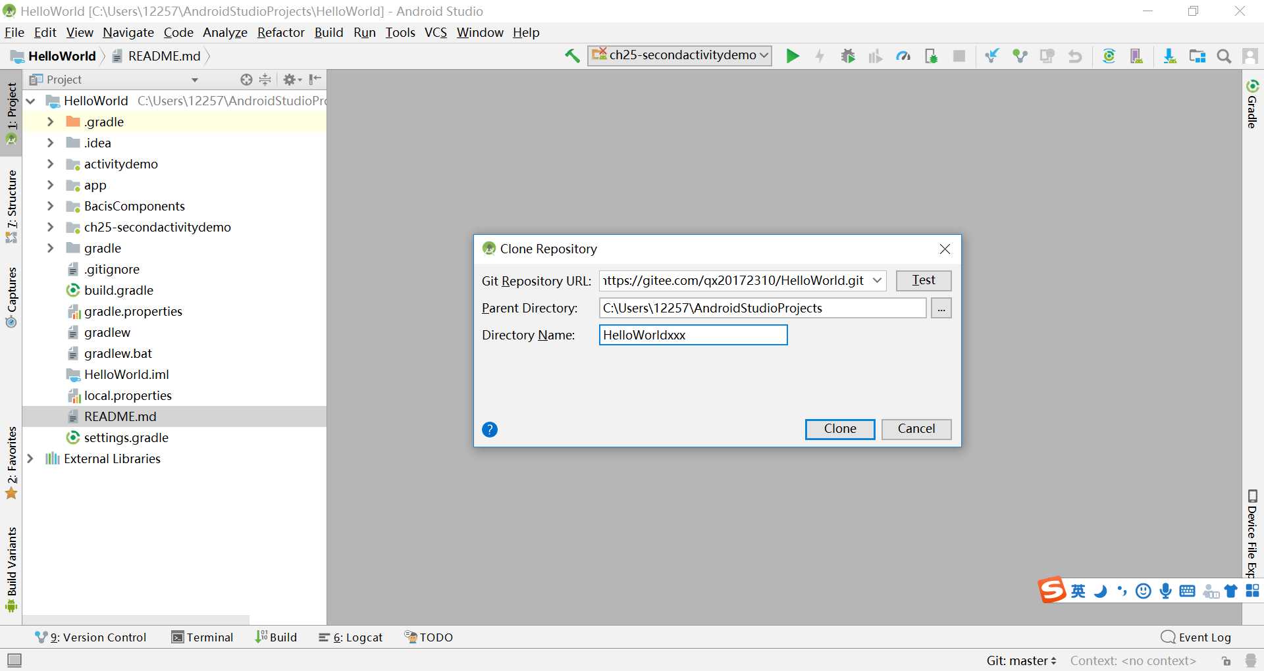
Task: Open the Analyze menu
Action: click(225, 32)
